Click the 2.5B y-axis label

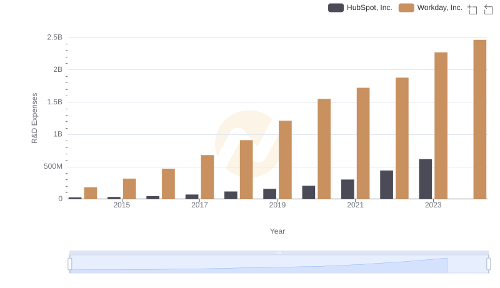pyautogui.click(x=55, y=37)
